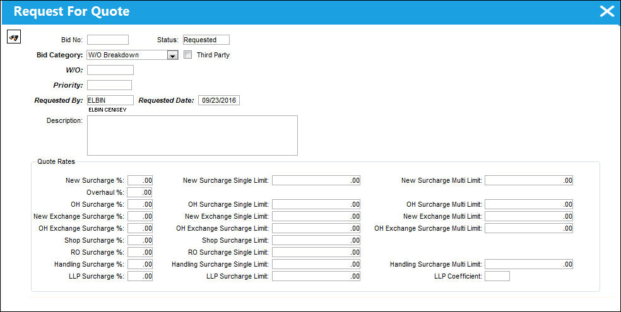The width and height of the screenshot is (621, 312).
Task: Click the New Surcharge Single Limit field
Action: pos(316,180)
